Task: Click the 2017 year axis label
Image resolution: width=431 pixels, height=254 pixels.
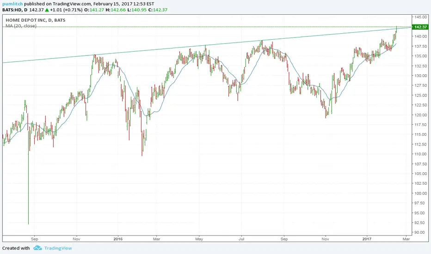Action: pos(367,239)
